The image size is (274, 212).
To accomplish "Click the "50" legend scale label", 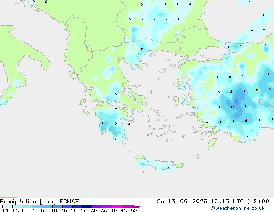I will click(x=134, y=210).
